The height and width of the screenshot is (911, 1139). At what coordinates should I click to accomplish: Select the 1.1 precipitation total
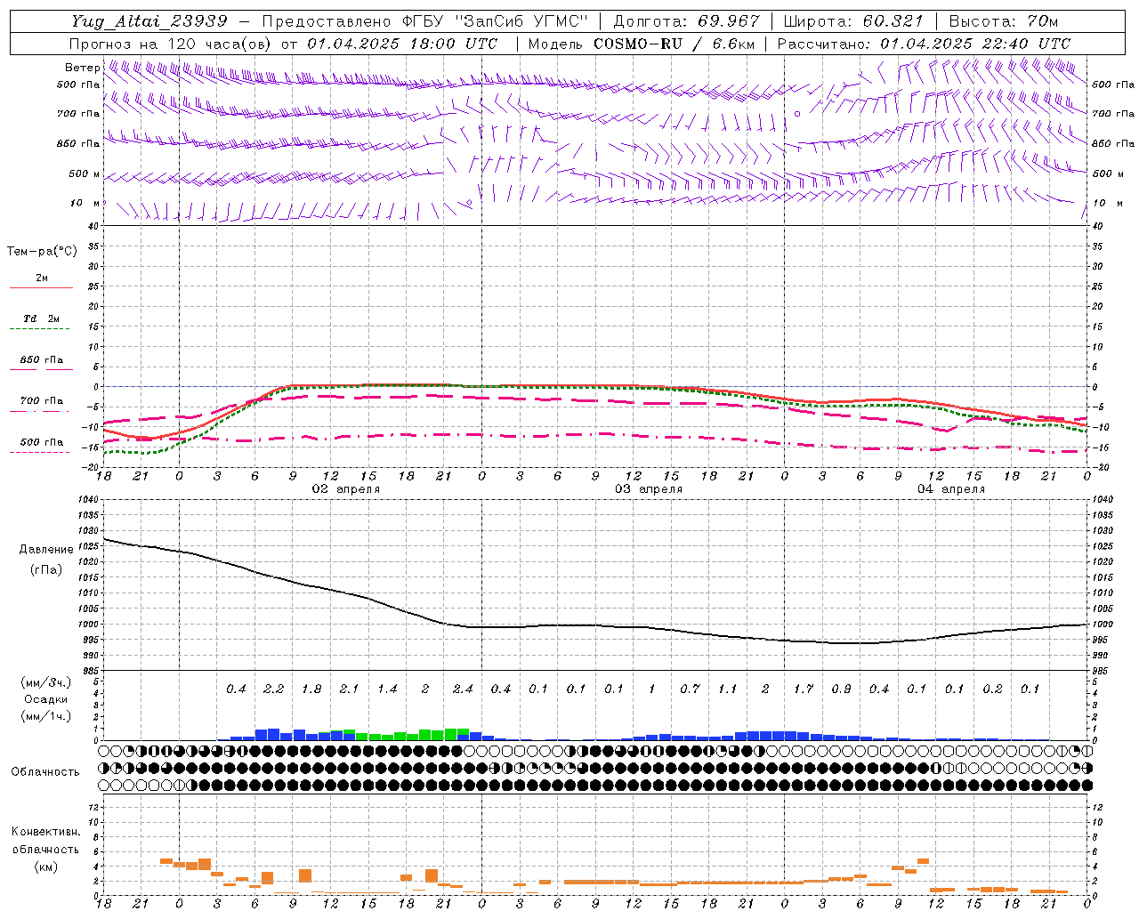click(728, 689)
